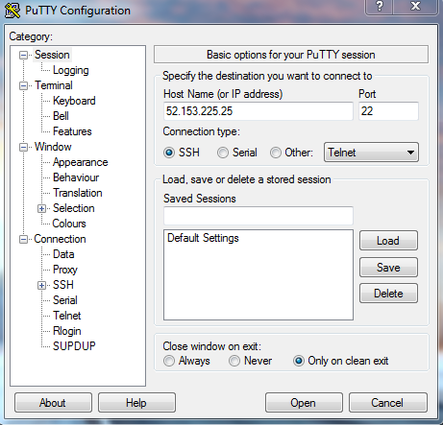Click the About button
The width and height of the screenshot is (443, 425).
point(53,403)
